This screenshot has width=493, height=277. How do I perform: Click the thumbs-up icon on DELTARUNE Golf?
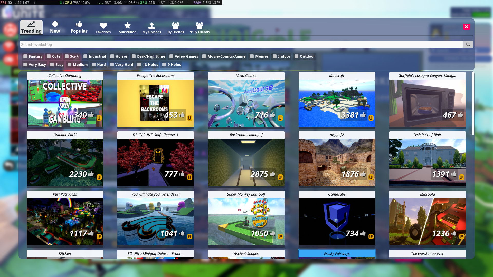tap(182, 174)
